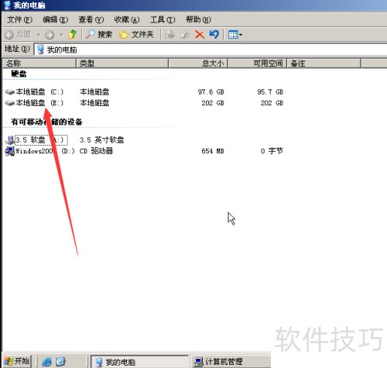Screen dimensions: 387x368
Task: Open the Back history dropdown arrow
Action: pos(39,35)
